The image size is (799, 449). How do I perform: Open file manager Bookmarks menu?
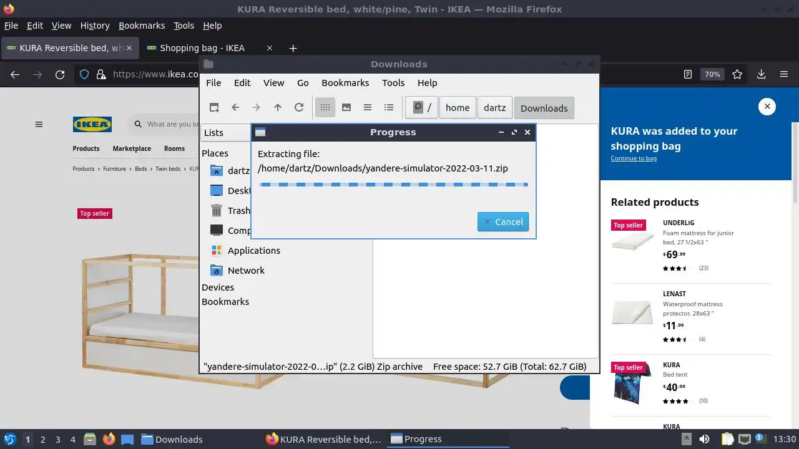345,83
